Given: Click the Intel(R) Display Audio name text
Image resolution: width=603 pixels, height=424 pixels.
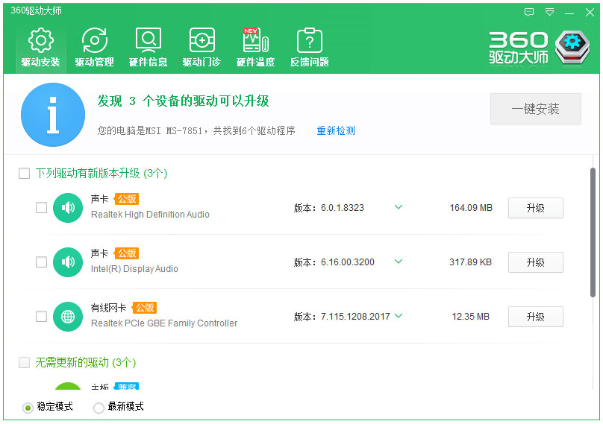Looking at the screenshot, I should point(134,269).
